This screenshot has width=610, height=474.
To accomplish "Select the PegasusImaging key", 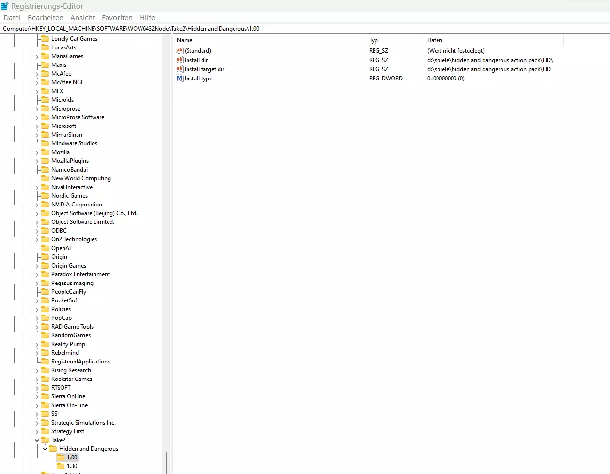I will click(x=73, y=283).
